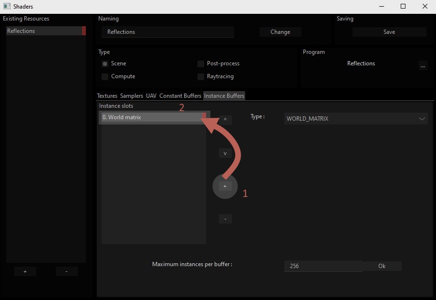Click the Shaders window app icon
This screenshot has width=436, height=300.
pos(7,6)
